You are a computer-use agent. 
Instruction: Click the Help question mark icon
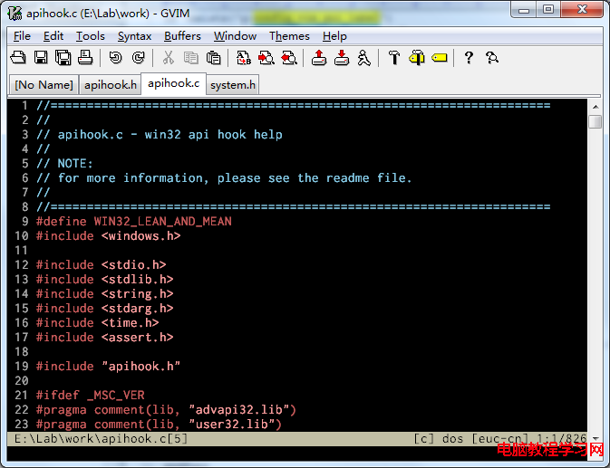(469, 58)
